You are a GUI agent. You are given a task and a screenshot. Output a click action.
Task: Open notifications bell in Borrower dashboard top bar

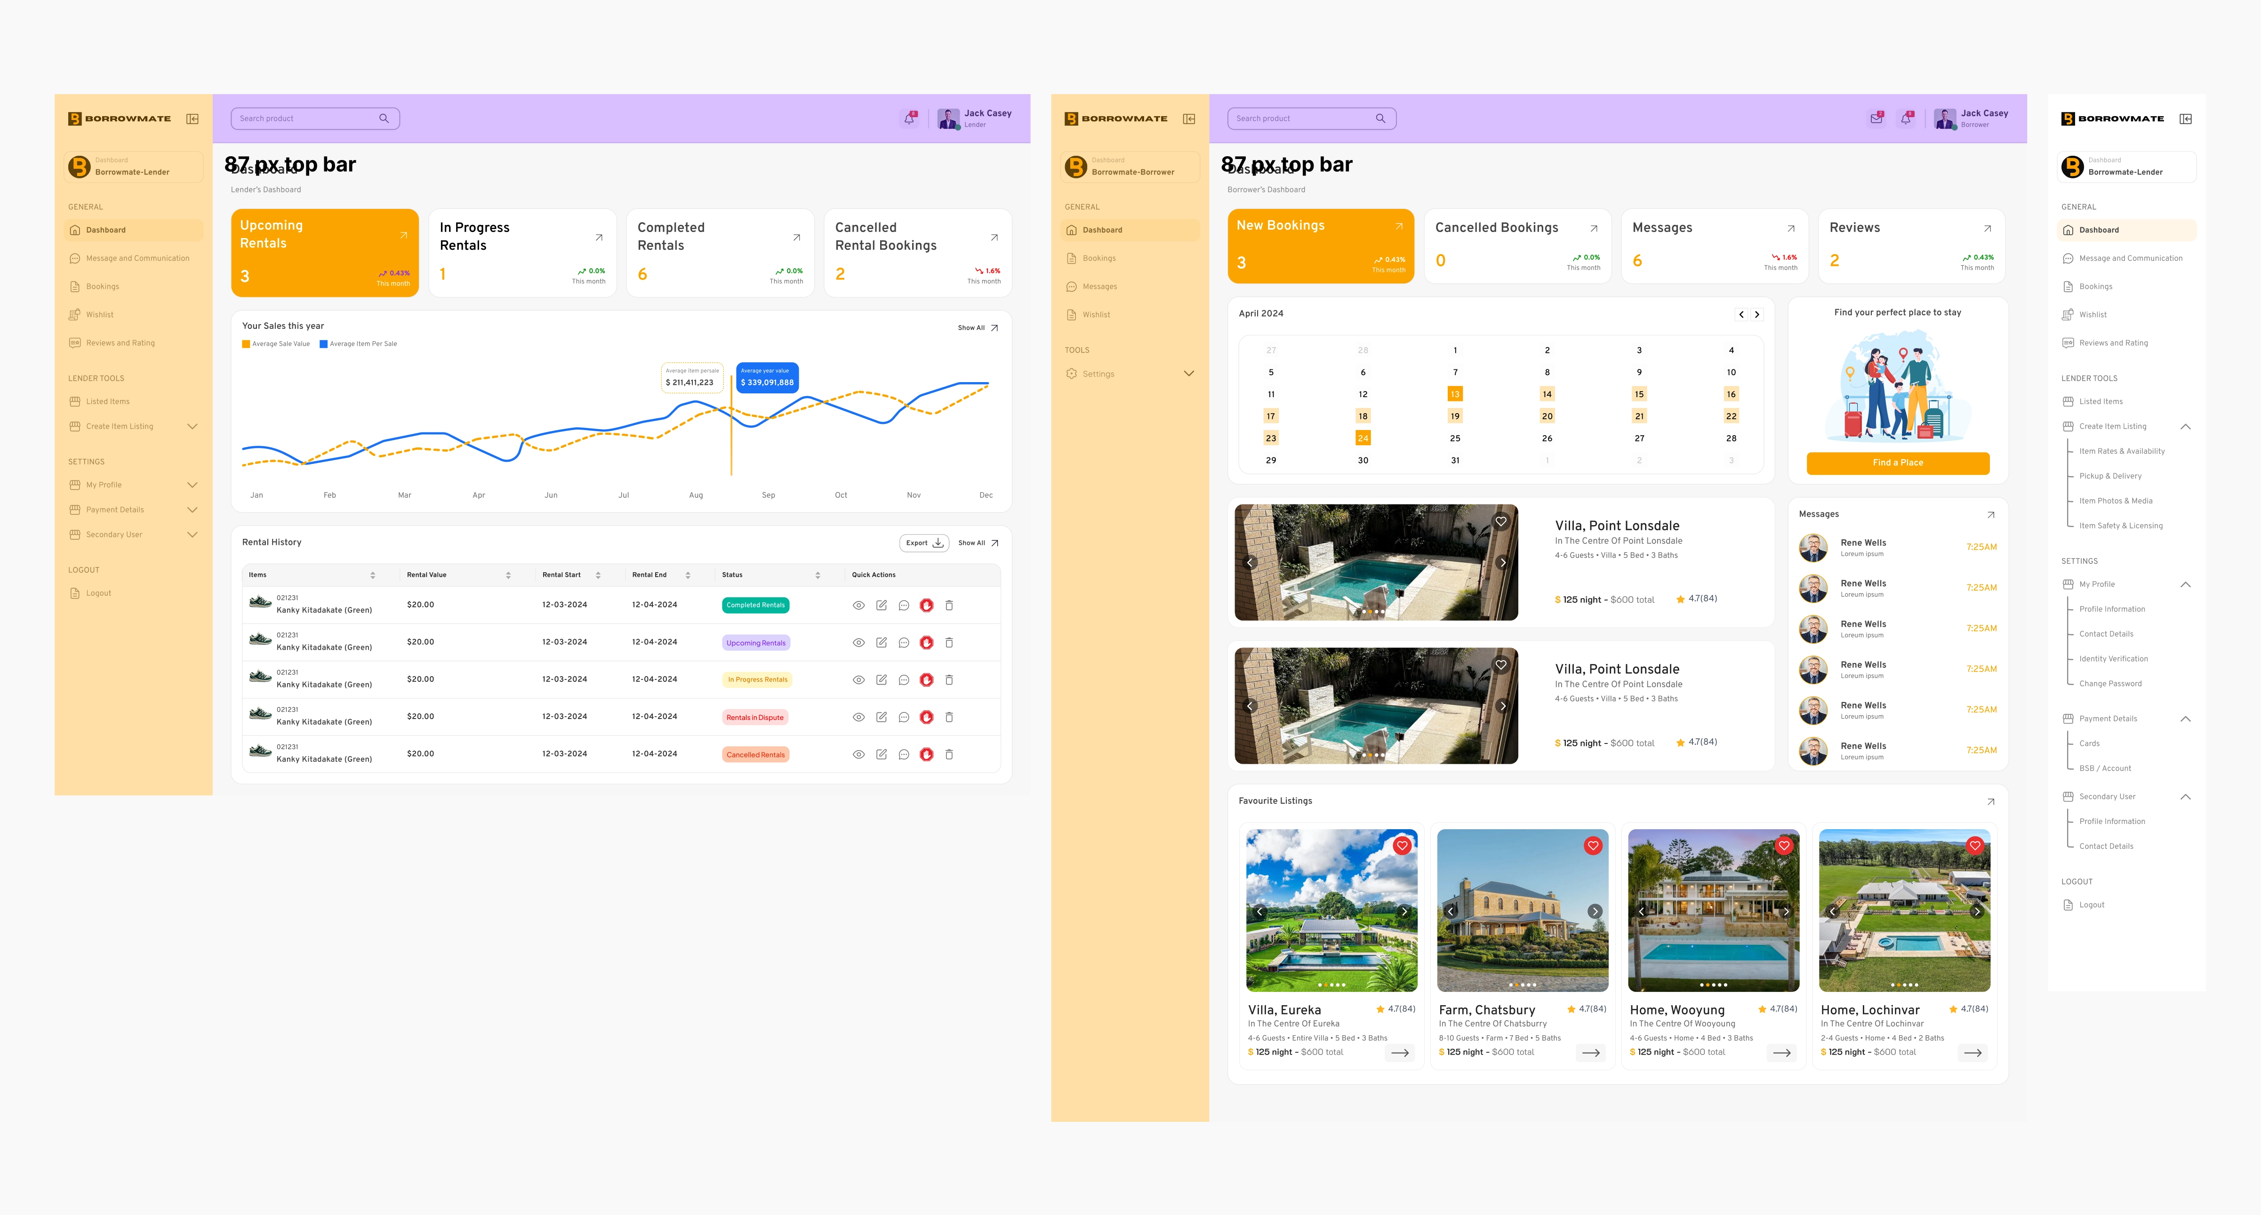pyautogui.click(x=1907, y=119)
